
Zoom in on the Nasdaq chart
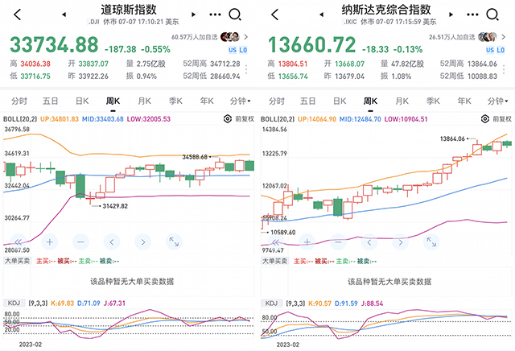point(307,242)
